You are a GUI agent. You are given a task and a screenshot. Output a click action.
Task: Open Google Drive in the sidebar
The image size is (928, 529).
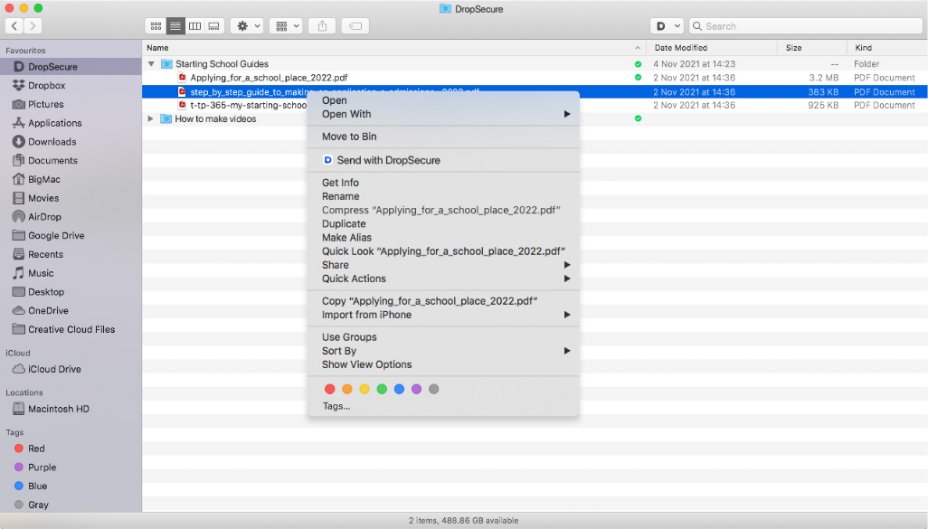71,235
